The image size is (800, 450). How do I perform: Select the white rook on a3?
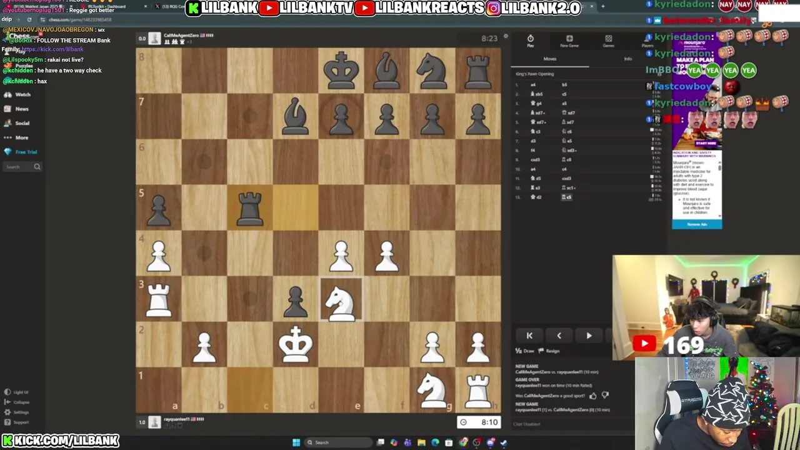coord(159,299)
